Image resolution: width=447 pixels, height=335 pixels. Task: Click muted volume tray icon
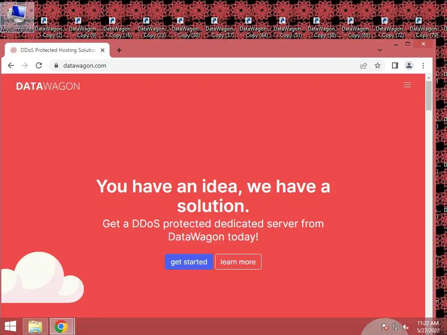click(406, 327)
